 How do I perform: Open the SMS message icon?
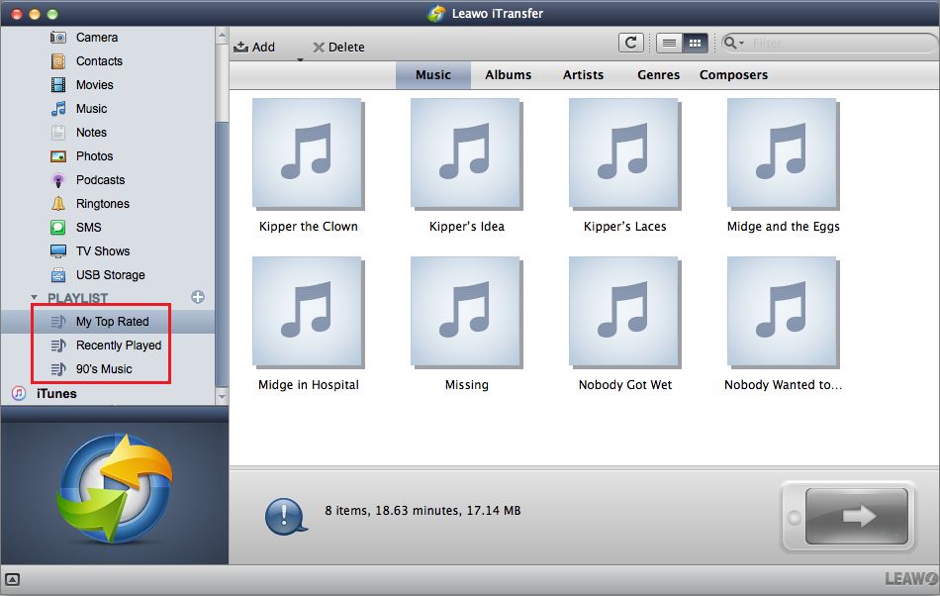[58, 228]
